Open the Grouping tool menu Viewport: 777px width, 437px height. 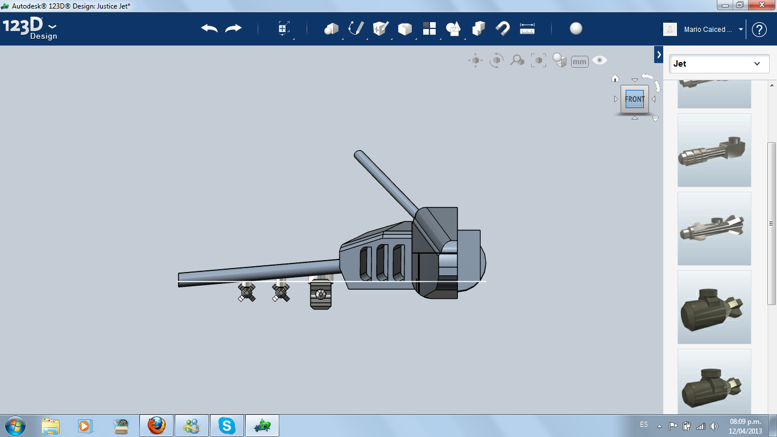pos(453,28)
